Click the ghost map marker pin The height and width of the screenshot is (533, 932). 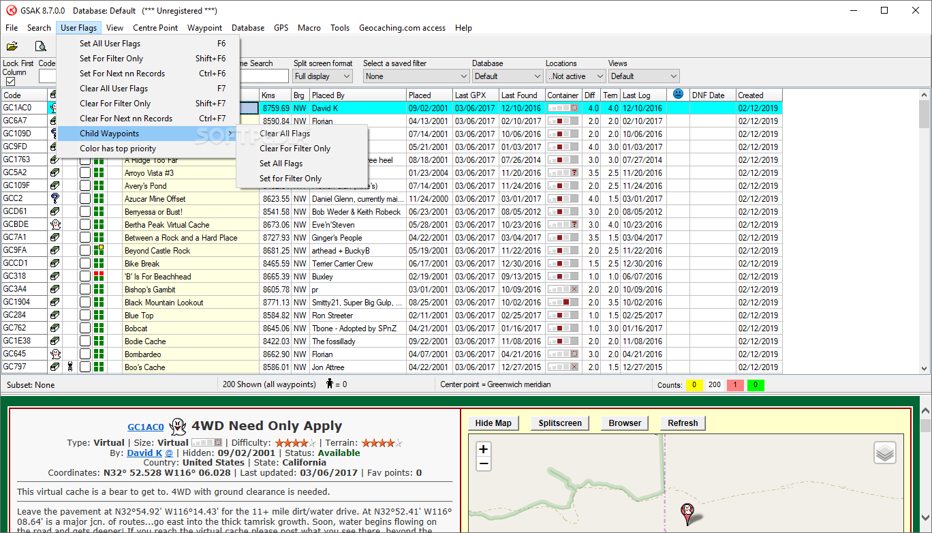[687, 513]
